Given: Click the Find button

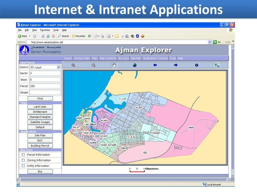Looking at the screenshot, I should [x=40, y=99].
